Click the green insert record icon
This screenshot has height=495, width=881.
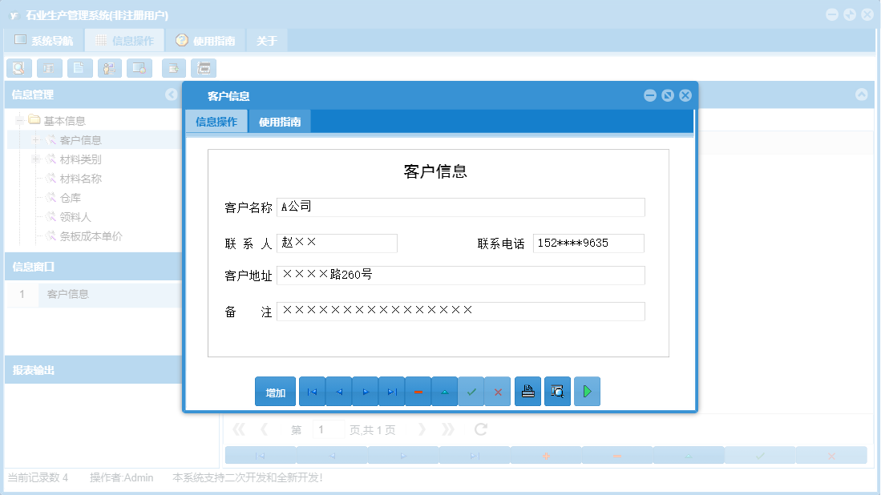444,391
